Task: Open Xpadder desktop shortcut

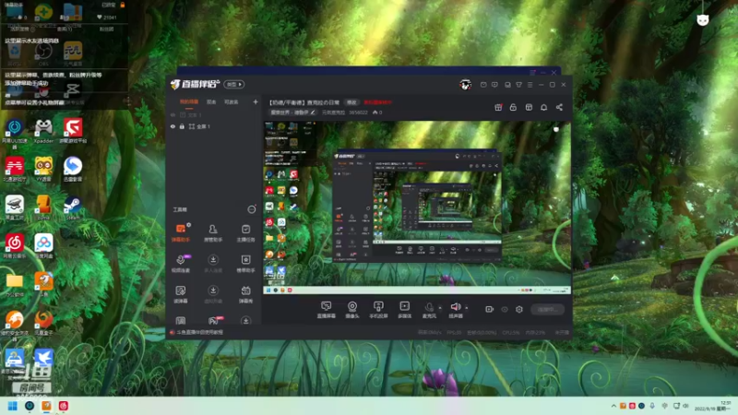Action: pyautogui.click(x=43, y=131)
